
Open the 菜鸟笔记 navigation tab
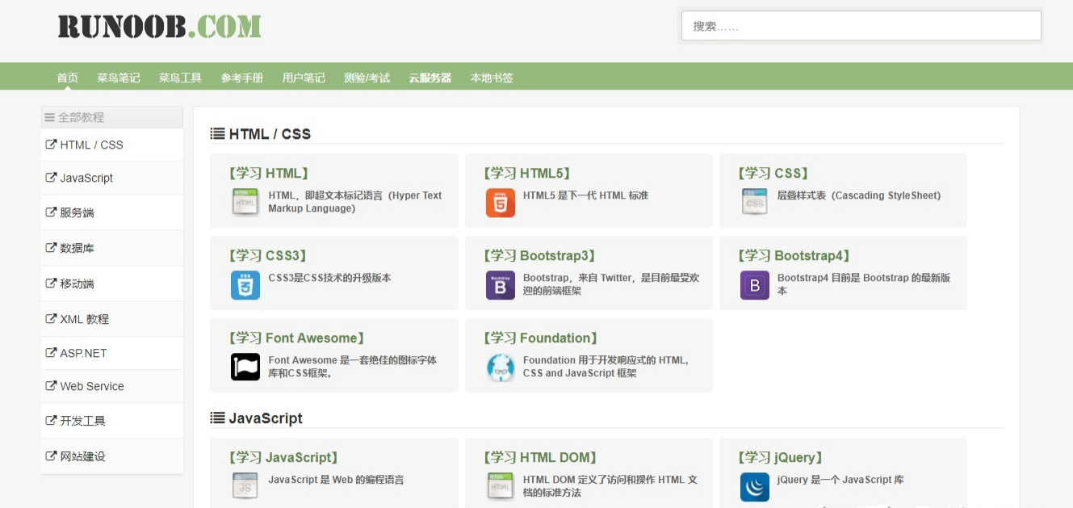(x=118, y=78)
